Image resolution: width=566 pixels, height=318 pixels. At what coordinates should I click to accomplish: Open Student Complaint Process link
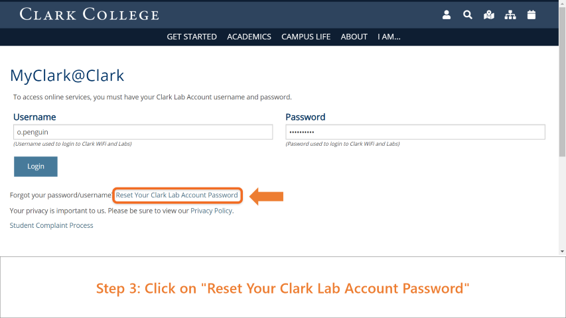[51, 225]
